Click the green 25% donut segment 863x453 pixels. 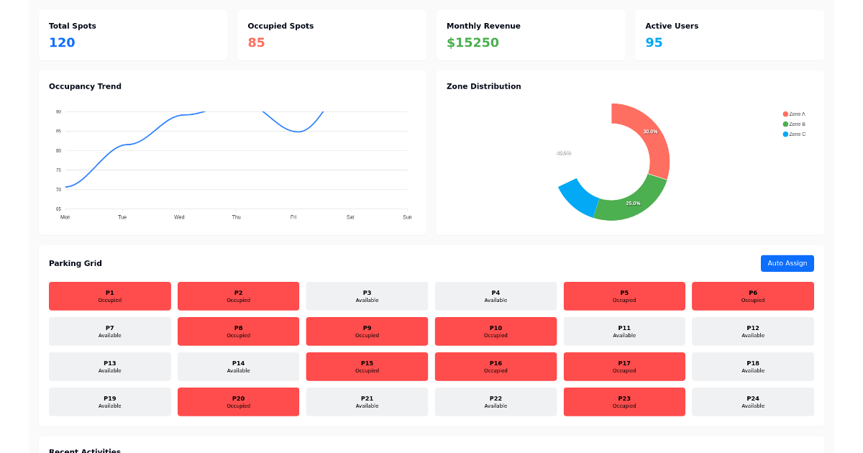[633, 203]
